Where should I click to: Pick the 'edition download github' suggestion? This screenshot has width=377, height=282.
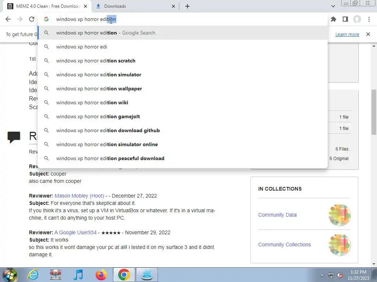(183, 130)
